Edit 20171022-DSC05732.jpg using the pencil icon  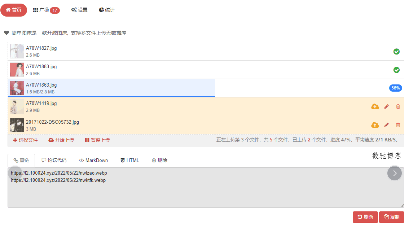click(387, 125)
